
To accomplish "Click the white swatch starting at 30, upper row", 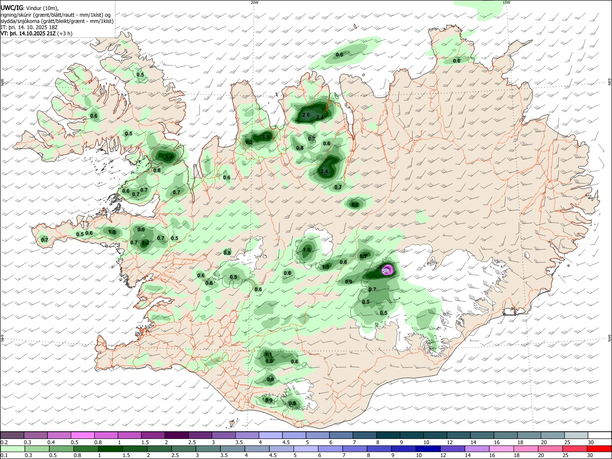I will (x=600, y=435).
